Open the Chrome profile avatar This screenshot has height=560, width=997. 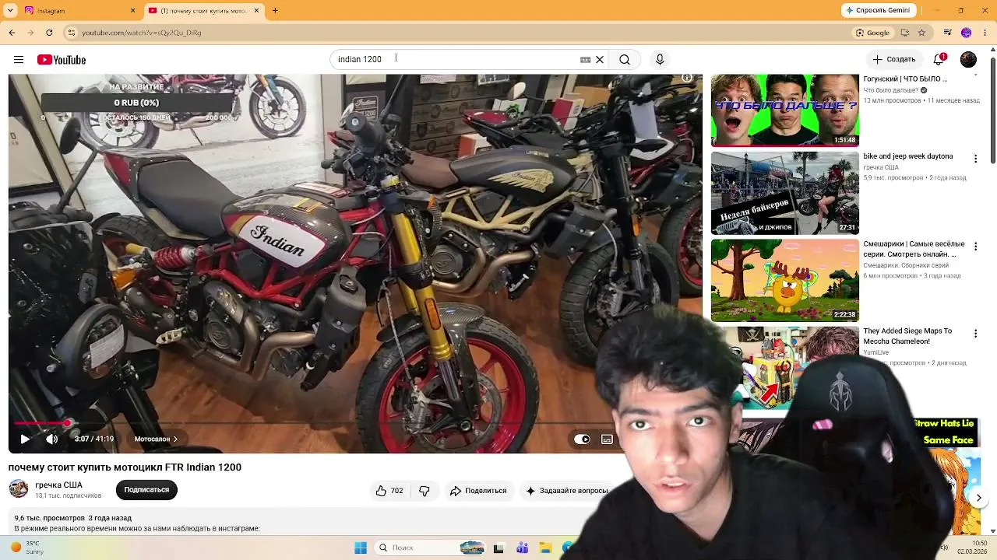pos(967,33)
